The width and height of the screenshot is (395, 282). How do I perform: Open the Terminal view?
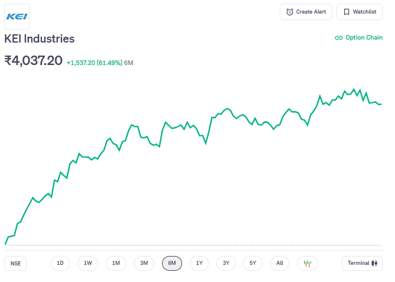pos(362,263)
